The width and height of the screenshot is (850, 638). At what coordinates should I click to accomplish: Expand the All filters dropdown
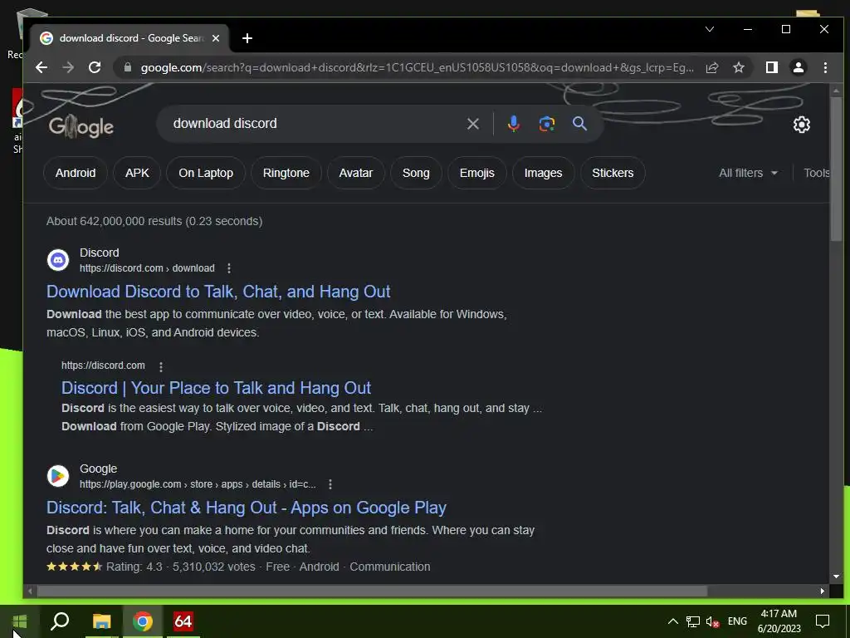tap(748, 173)
